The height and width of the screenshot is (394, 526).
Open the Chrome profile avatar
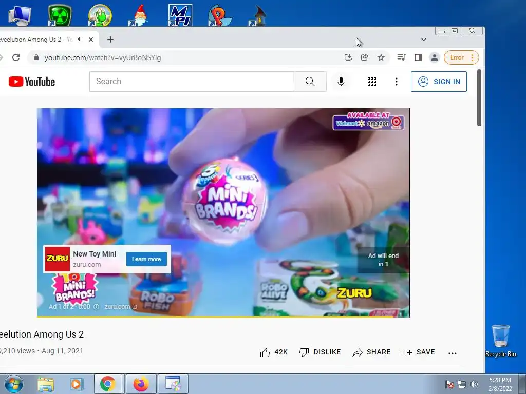[x=434, y=57]
